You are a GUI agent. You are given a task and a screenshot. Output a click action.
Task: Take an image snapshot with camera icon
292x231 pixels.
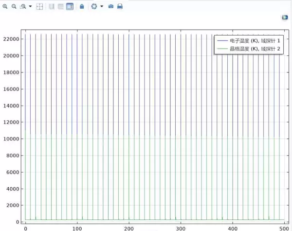pyautogui.click(x=111, y=7)
